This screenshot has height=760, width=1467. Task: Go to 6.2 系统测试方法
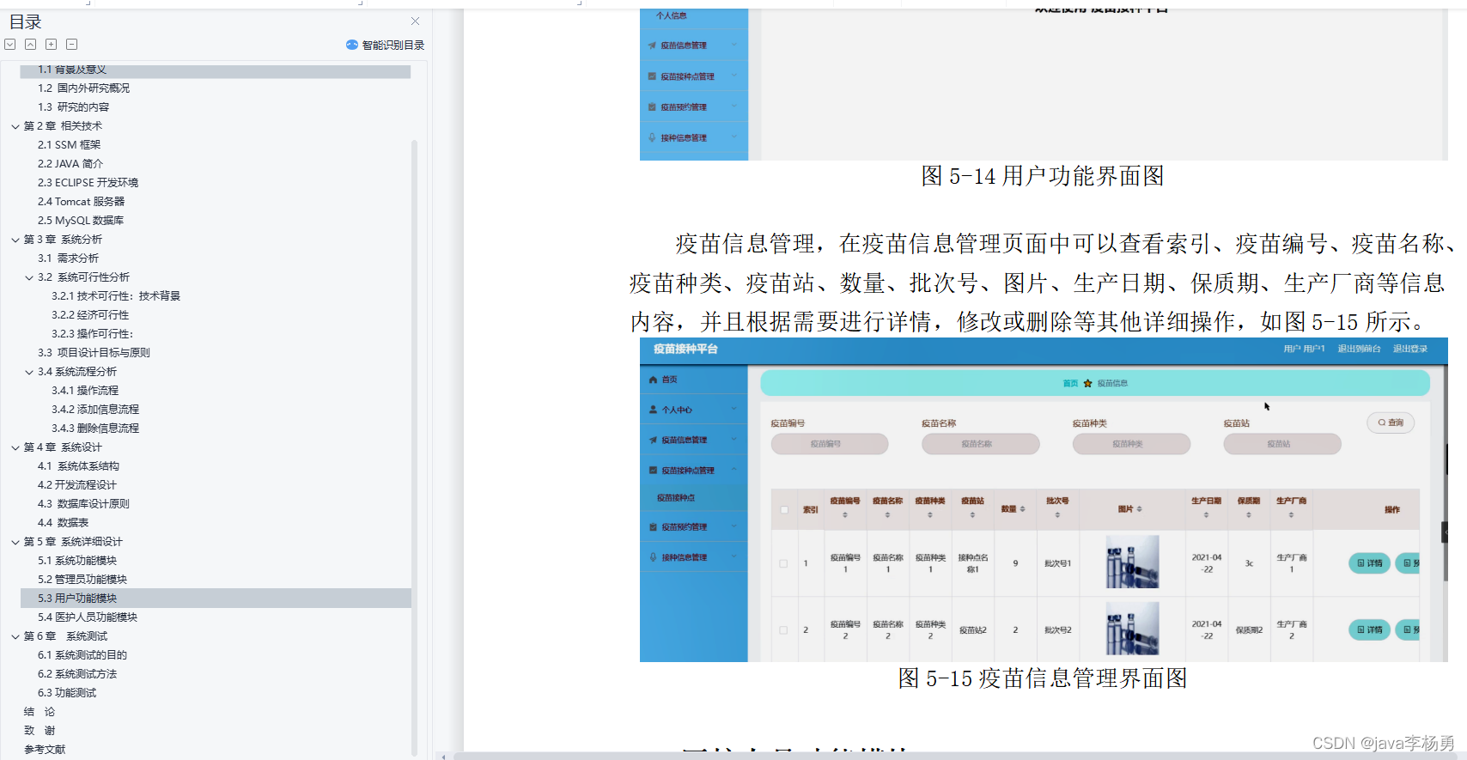pos(77,674)
